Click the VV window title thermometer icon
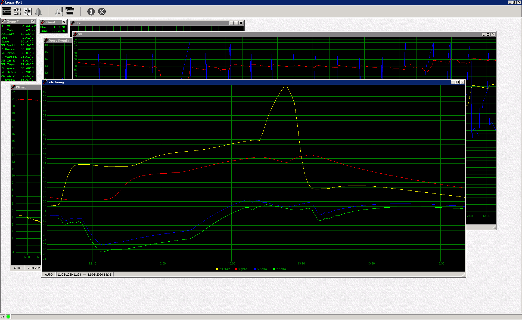Image resolution: width=522 pixels, height=320 pixels. pyautogui.click(x=75, y=35)
